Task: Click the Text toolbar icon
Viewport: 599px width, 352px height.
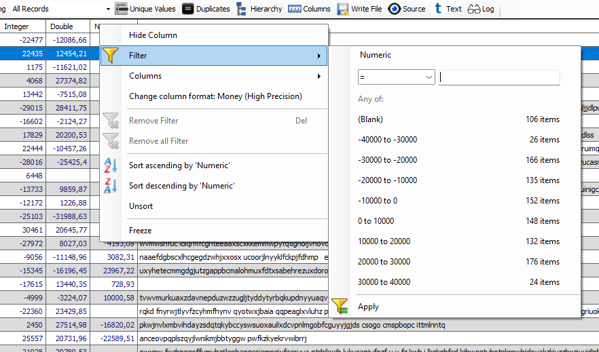Action: [438, 9]
